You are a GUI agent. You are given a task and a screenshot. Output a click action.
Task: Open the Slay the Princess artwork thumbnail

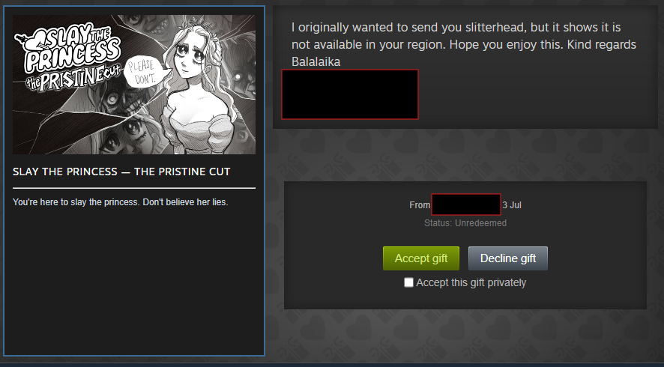134,85
